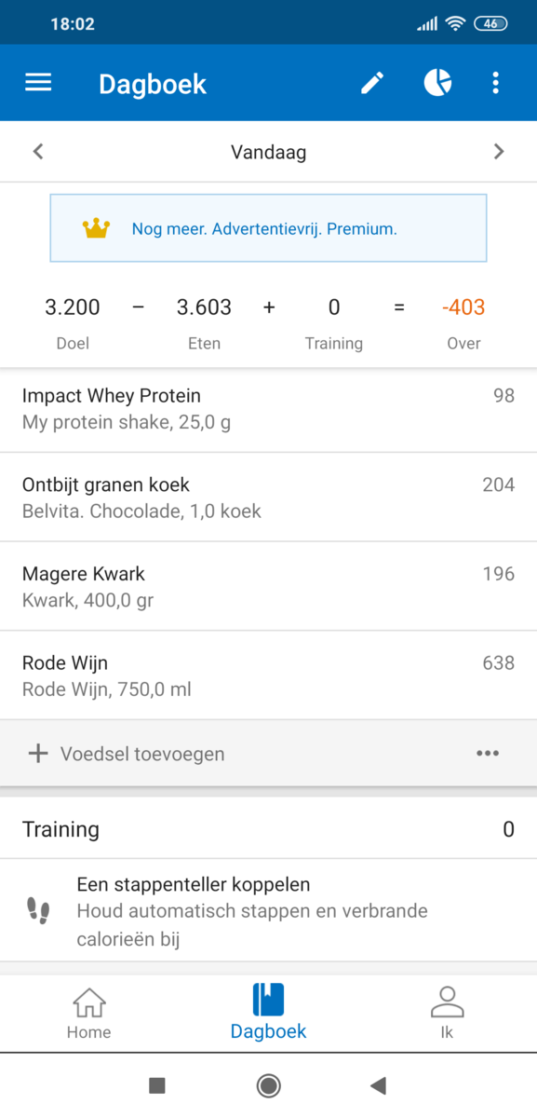Open nutrition pie chart overview
The height and width of the screenshot is (1118, 537).
tap(436, 82)
